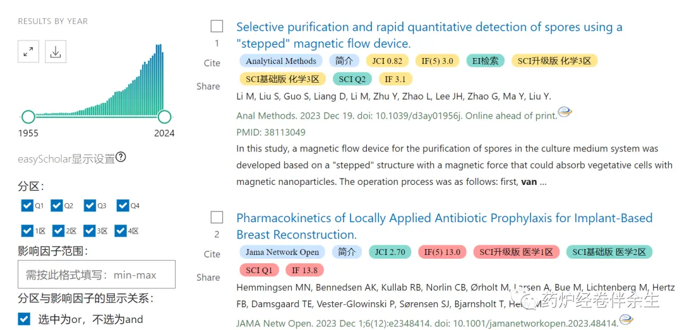Select the checkbox for result 2
Viewport: 682px width, 330px height.
coord(217,218)
